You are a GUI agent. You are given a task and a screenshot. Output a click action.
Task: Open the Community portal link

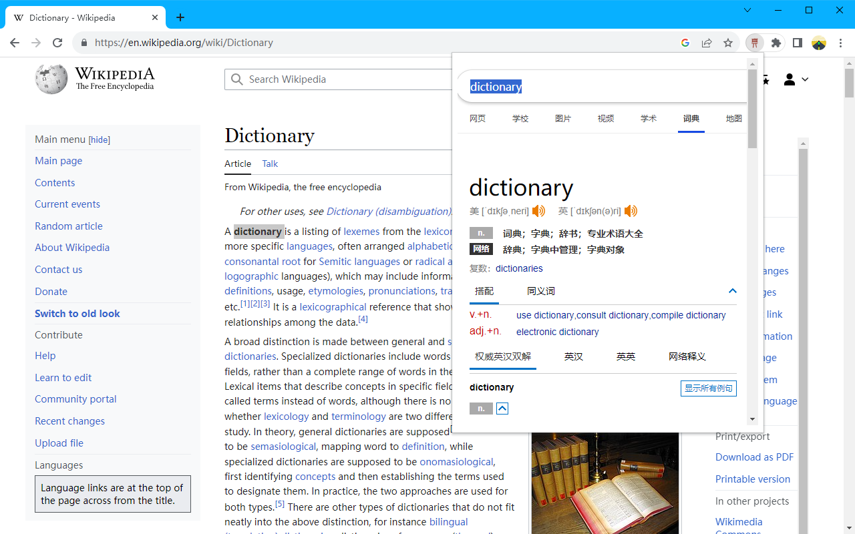[x=75, y=399]
